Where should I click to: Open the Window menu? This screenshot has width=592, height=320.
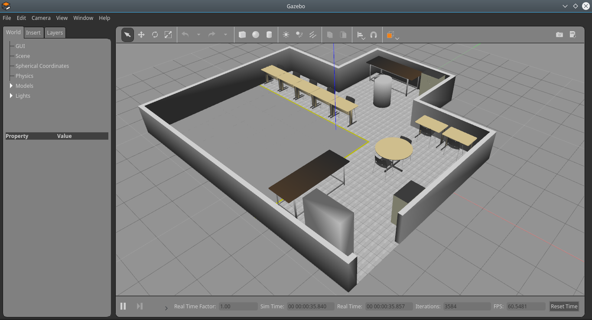(x=83, y=18)
